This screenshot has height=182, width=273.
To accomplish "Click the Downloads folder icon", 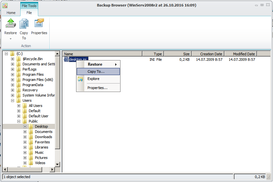I will tap(31, 137).
